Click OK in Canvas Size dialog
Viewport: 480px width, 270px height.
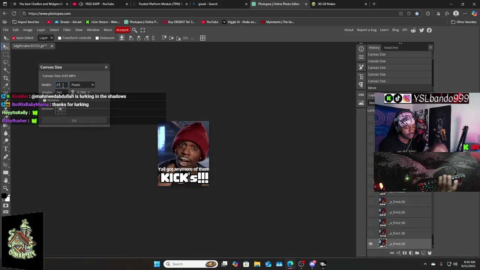(x=74, y=120)
